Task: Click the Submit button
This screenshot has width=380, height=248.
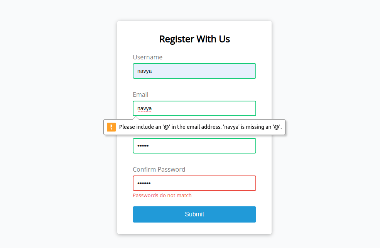Action: coord(194,214)
